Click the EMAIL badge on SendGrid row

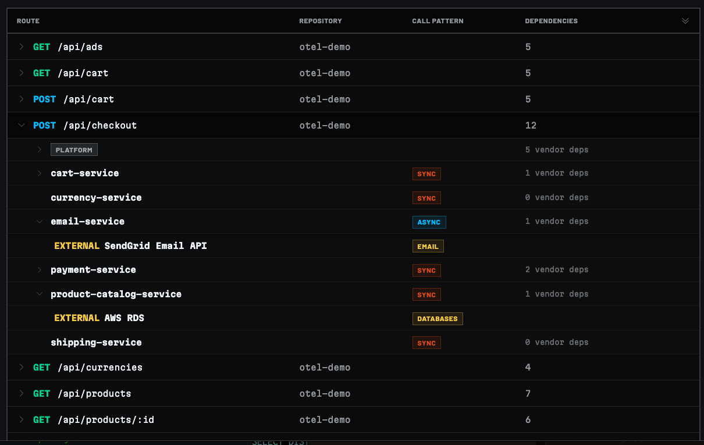click(428, 246)
